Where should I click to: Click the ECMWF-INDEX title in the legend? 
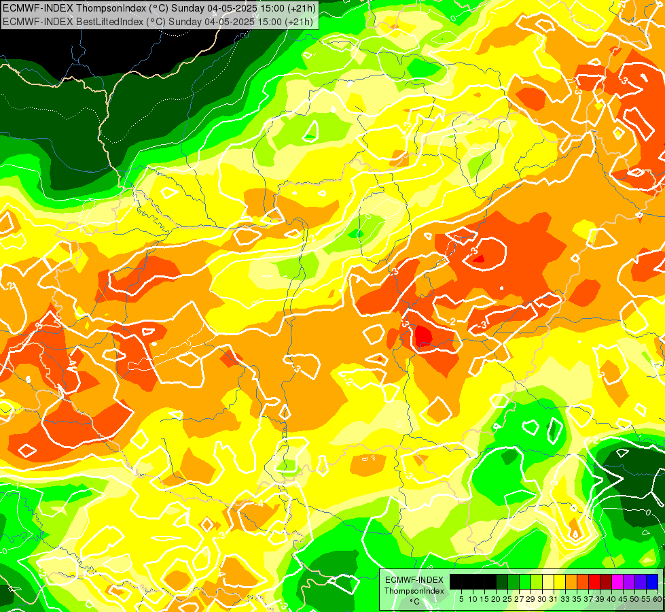point(414,580)
